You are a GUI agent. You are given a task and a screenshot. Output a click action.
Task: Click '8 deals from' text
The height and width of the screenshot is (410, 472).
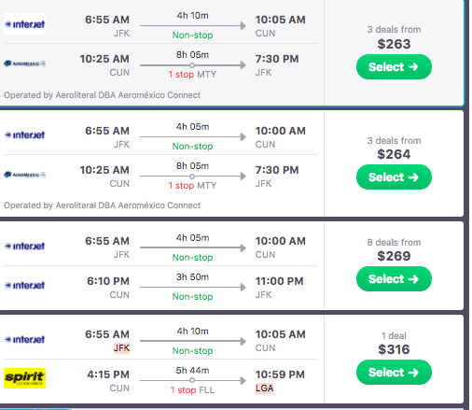pyautogui.click(x=394, y=242)
